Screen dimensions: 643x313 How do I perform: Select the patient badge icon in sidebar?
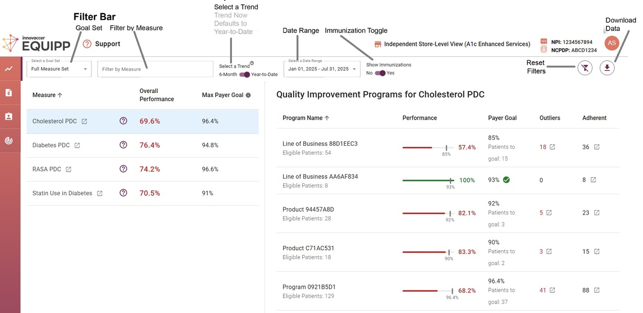(x=8, y=117)
